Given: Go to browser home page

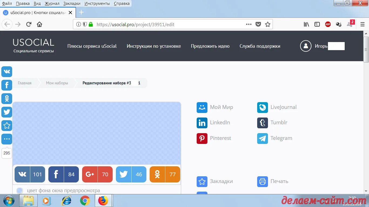Looking at the screenshot, I should pyautogui.click(x=39, y=24).
